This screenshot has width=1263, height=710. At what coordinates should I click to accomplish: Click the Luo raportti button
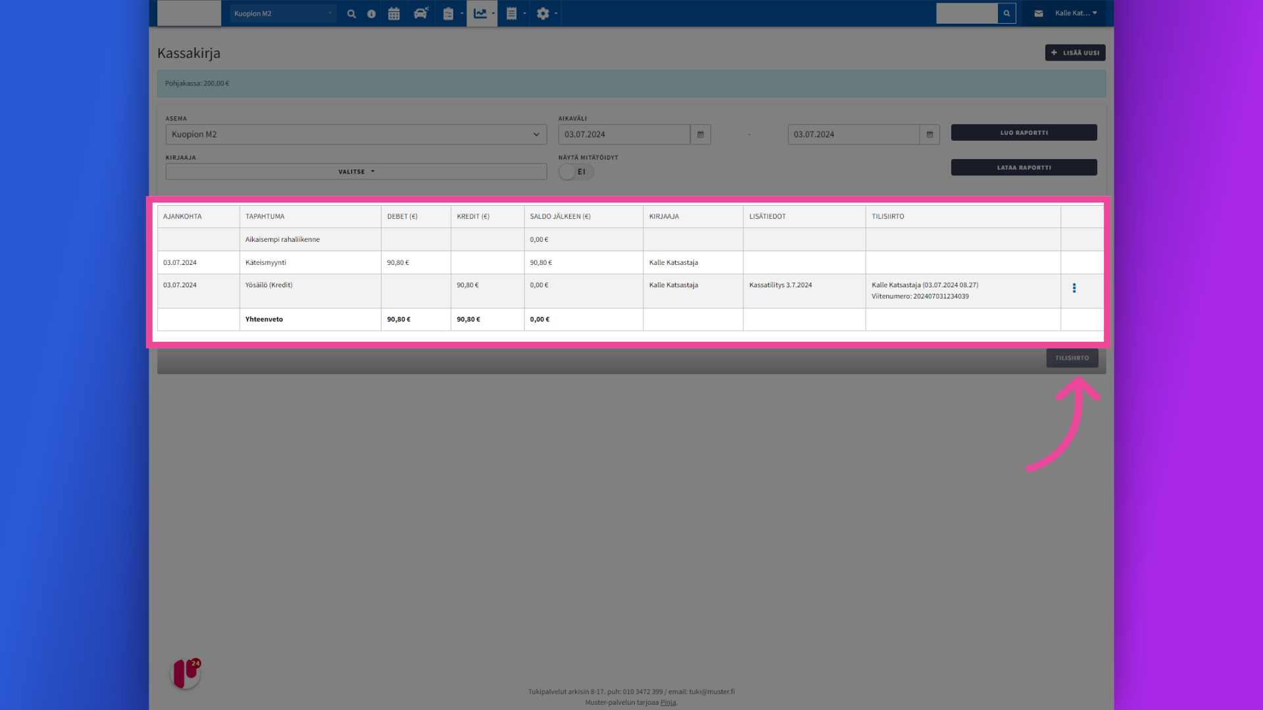point(1024,133)
